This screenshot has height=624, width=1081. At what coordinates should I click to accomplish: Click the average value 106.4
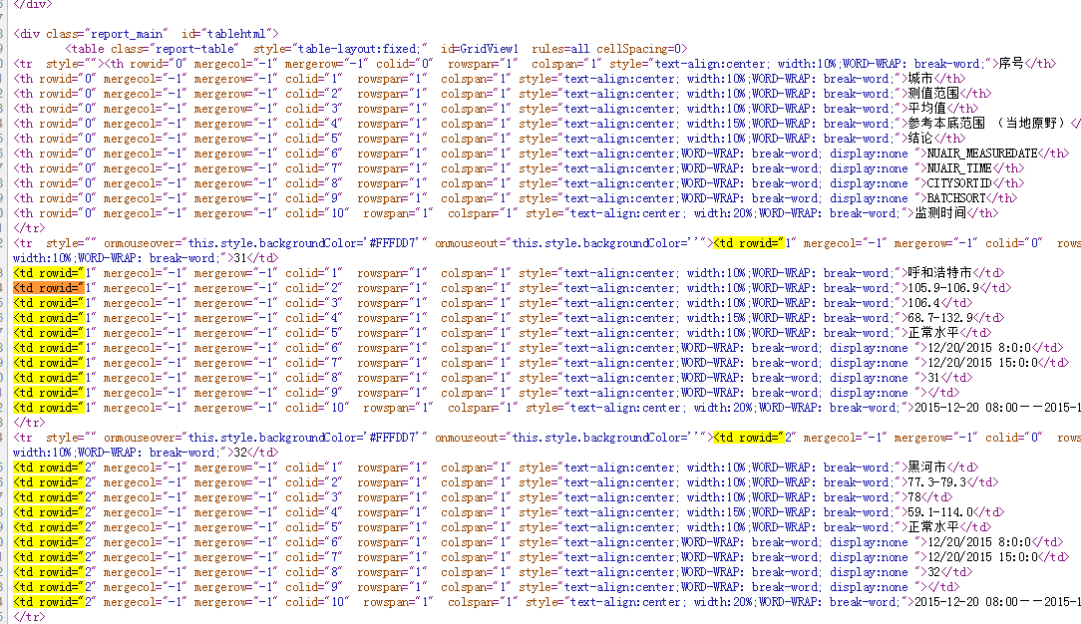point(924,303)
